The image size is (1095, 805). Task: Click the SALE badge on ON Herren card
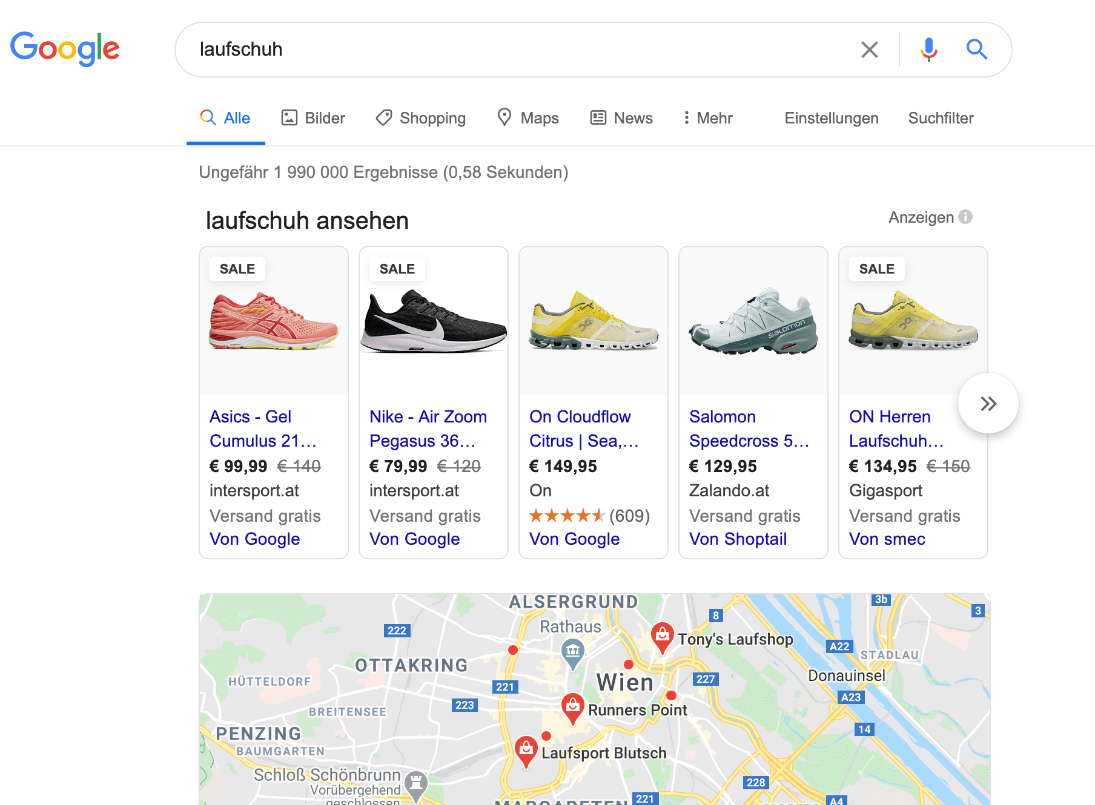pos(877,269)
